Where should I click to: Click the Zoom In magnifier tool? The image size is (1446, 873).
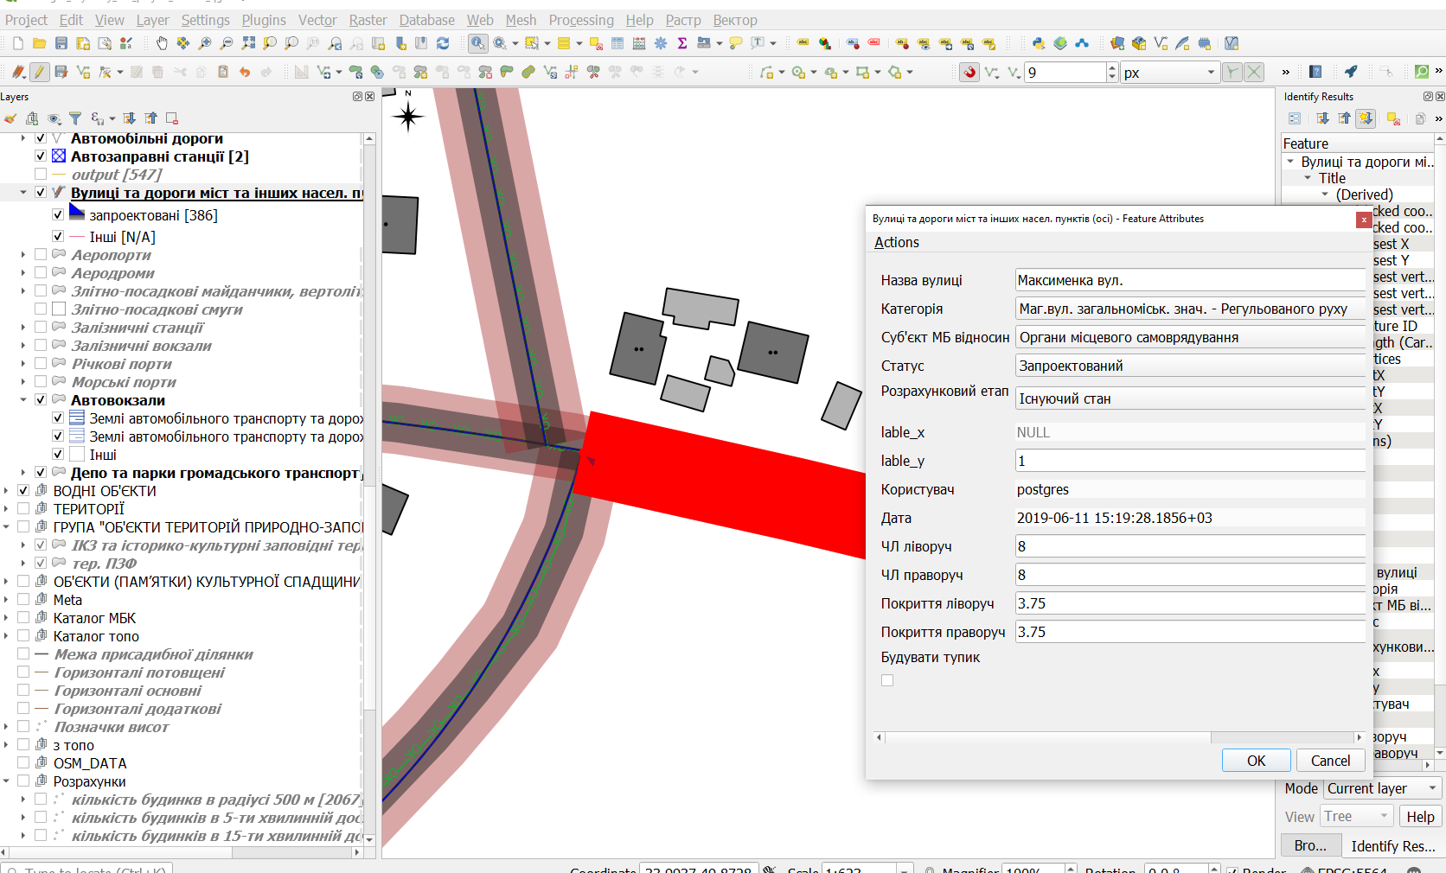205,43
